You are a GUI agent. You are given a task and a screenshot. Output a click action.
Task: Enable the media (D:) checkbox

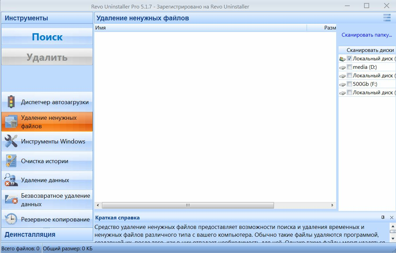[x=349, y=67]
